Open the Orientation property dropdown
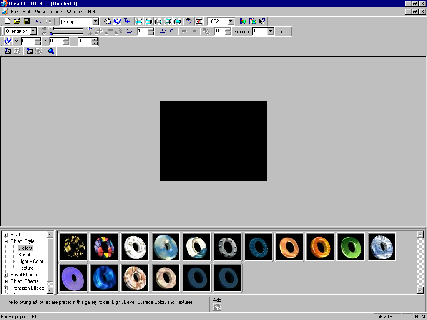The height and width of the screenshot is (320, 427). [x=33, y=31]
